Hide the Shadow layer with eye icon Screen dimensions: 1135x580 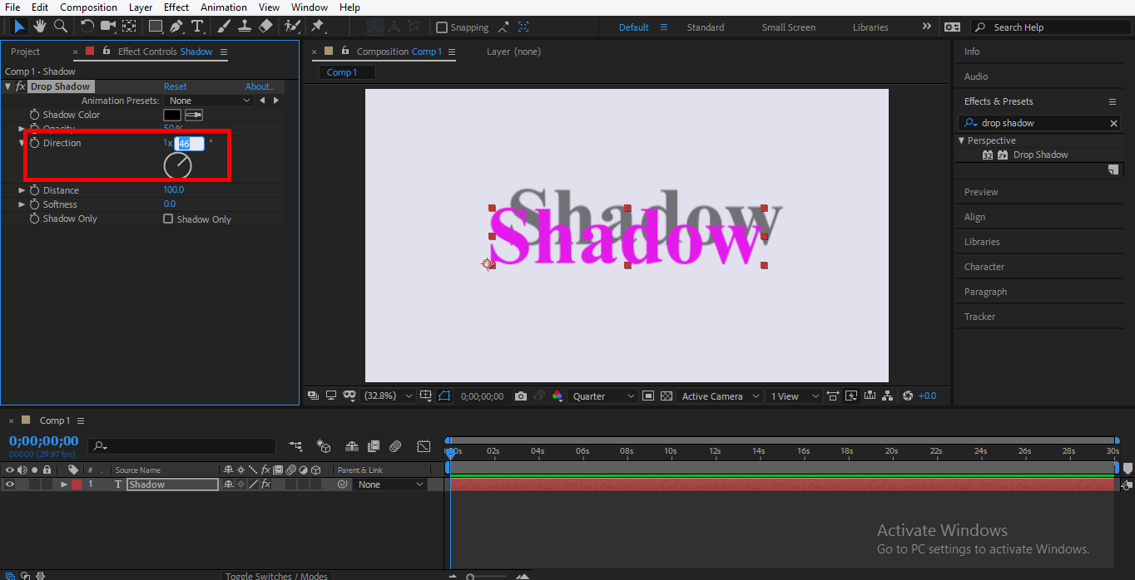point(10,484)
